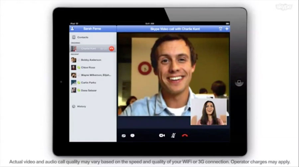The width and height of the screenshot is (299, 167).
Task: Tap Curtis Parks' avatar thumbnail
Action: (74, 83)
